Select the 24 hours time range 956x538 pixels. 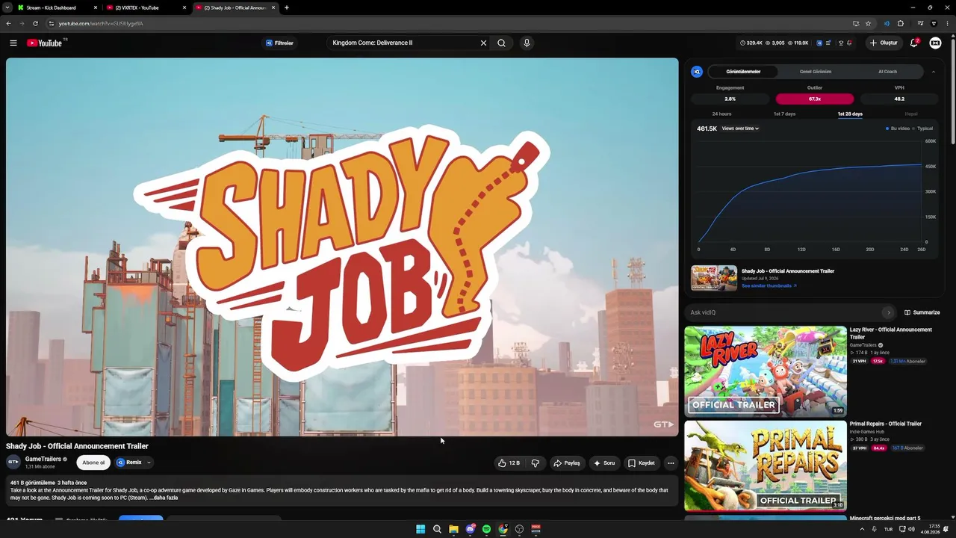[x=721, y=114]
